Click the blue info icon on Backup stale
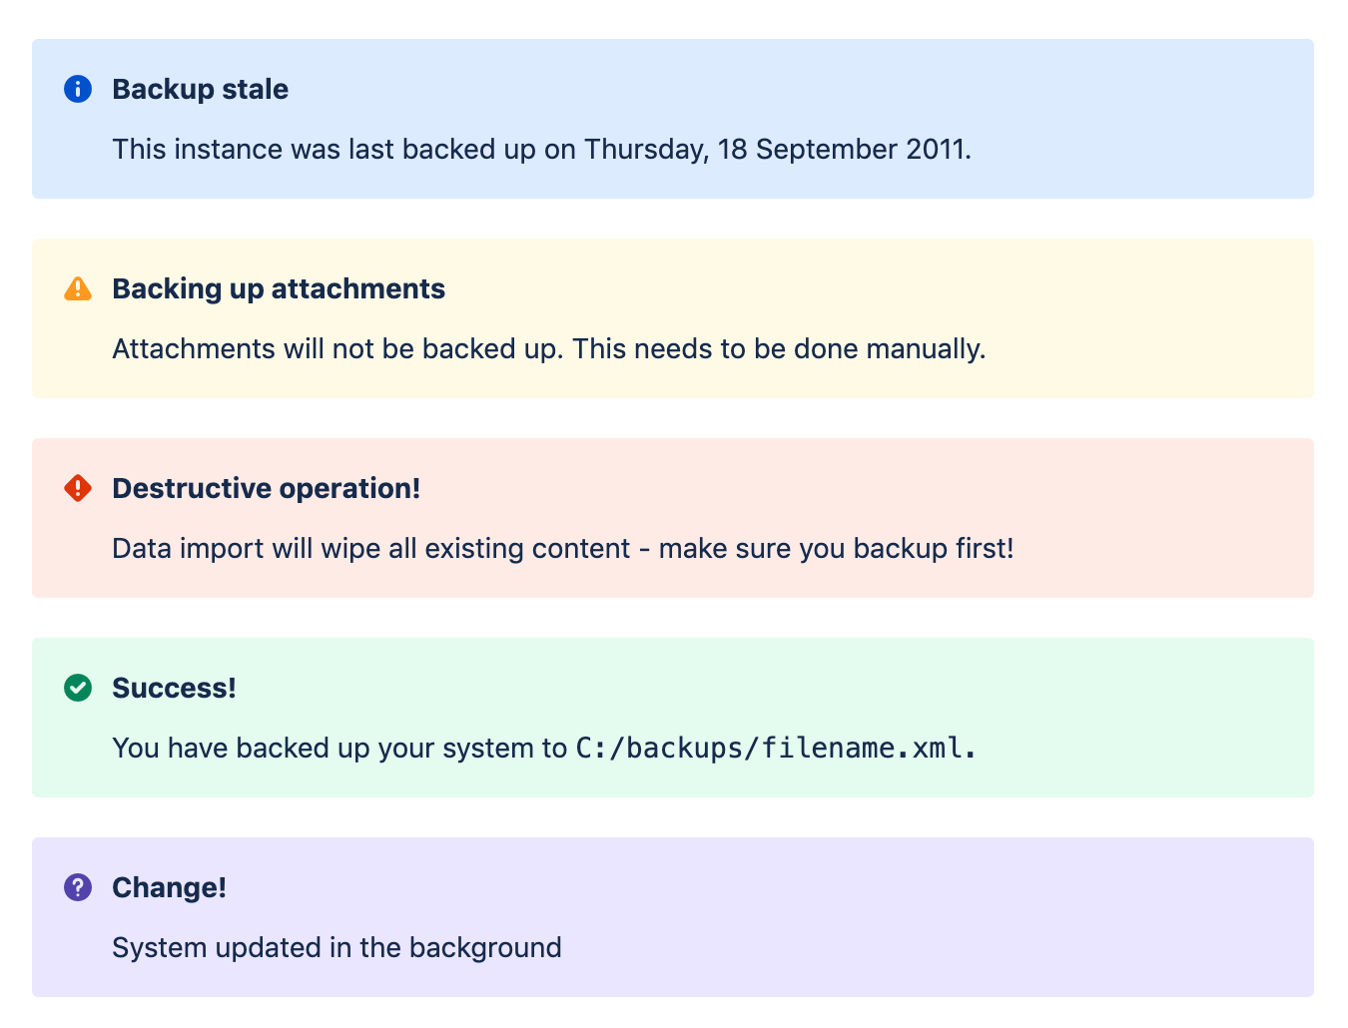1348x1028 pixels. coord(77,89)
